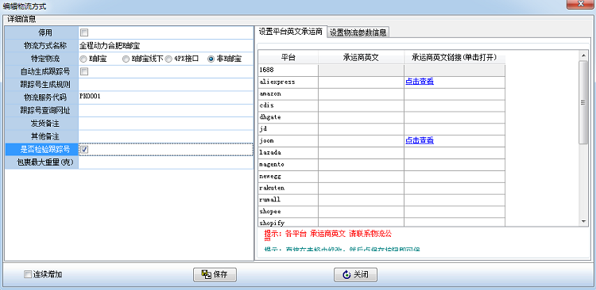Select the joom platform cell

pyautogui.click(x=288, y=140)
